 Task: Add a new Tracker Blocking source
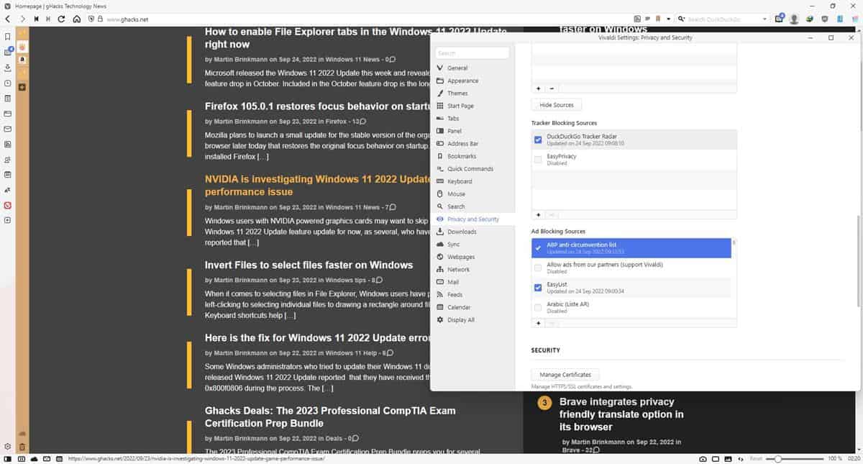(538, 215)
